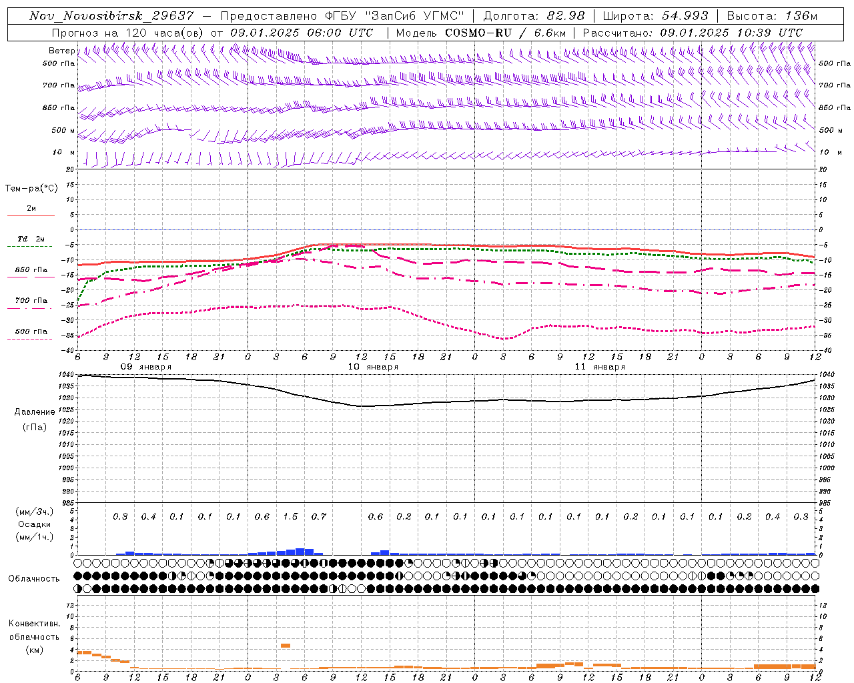Click the forecast start time 09.01.2025 06:00 UTC
Screen dimensions: 854x683
pos(302,33)
